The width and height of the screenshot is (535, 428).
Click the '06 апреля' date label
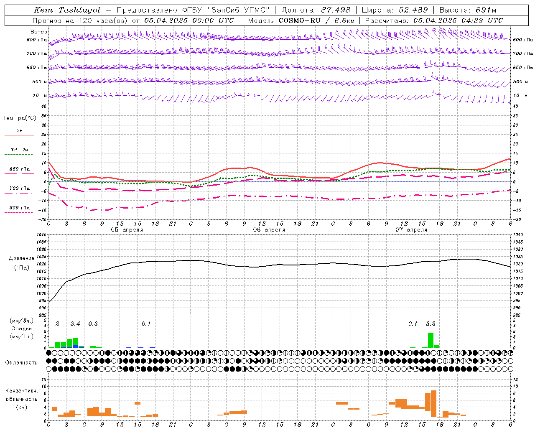pos(269,230)
